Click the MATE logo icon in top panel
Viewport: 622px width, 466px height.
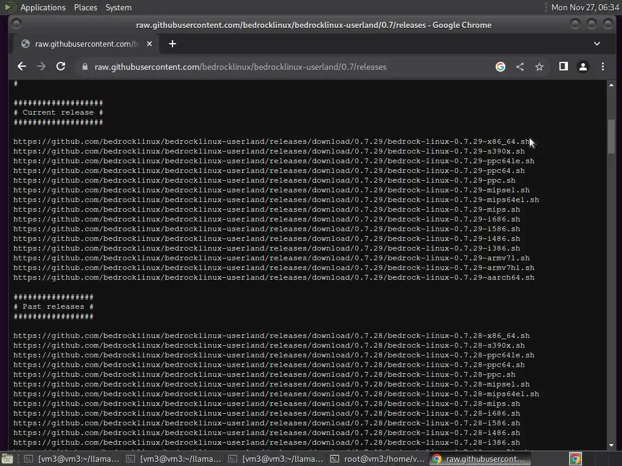coord(10,7)
